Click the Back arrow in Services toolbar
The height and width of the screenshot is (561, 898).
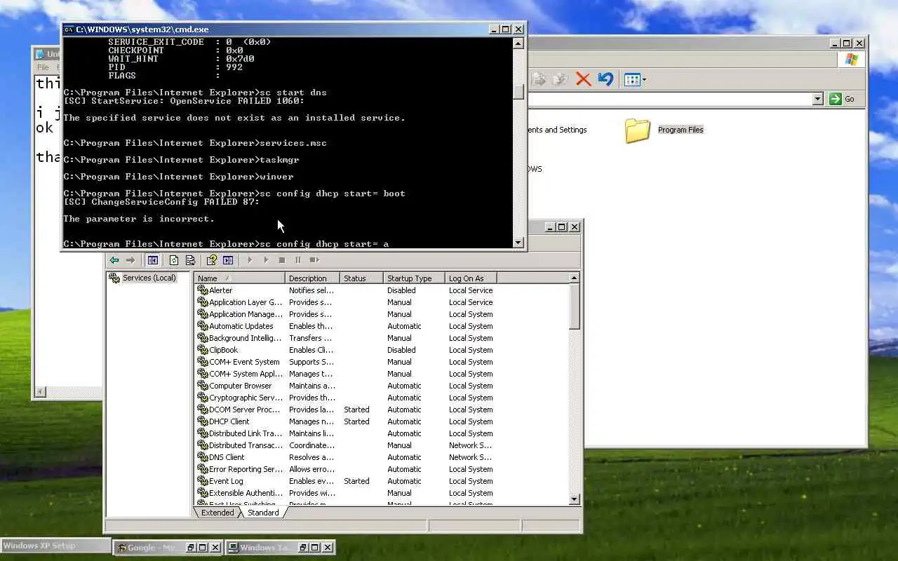[114, 260]
